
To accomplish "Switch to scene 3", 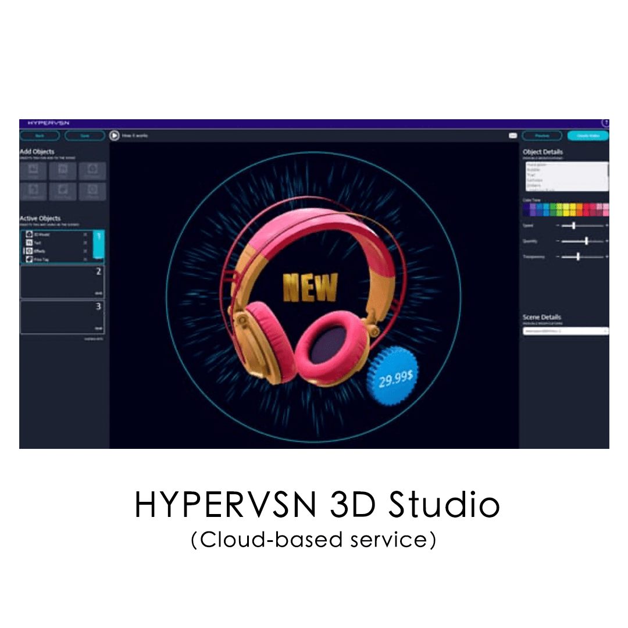I will 62,317.
